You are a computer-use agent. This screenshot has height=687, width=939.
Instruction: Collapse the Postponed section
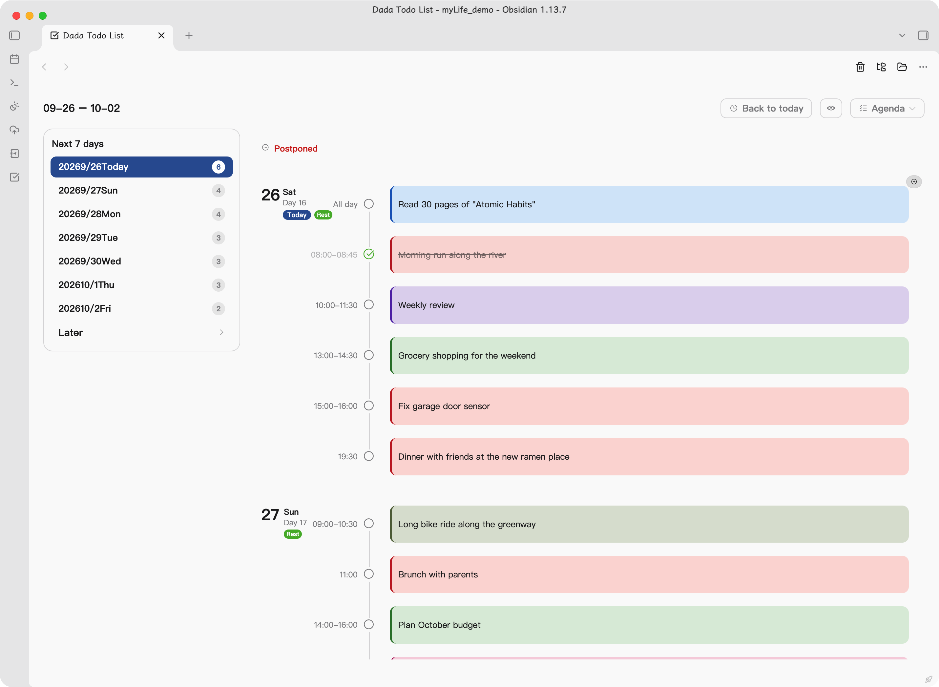point(265,148)
